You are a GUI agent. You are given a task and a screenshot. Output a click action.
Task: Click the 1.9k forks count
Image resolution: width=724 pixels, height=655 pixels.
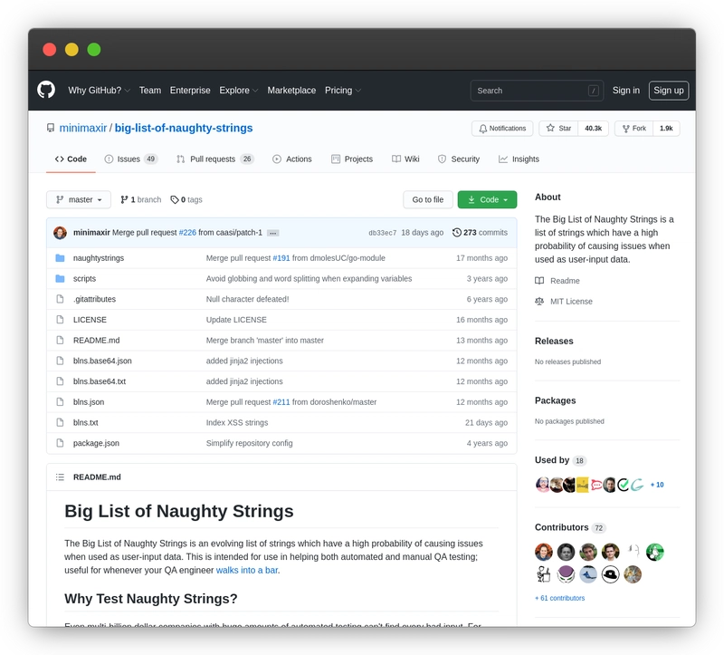666,129
